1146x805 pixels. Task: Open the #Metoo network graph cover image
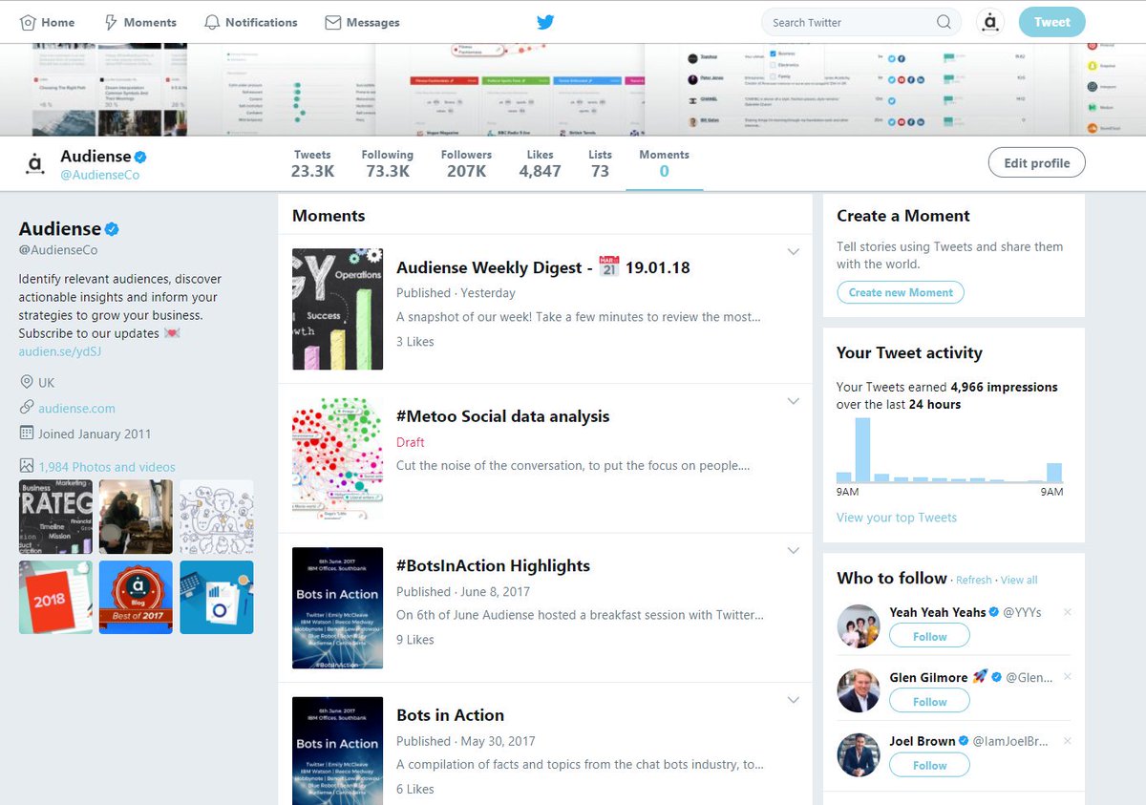click(337, 458)
